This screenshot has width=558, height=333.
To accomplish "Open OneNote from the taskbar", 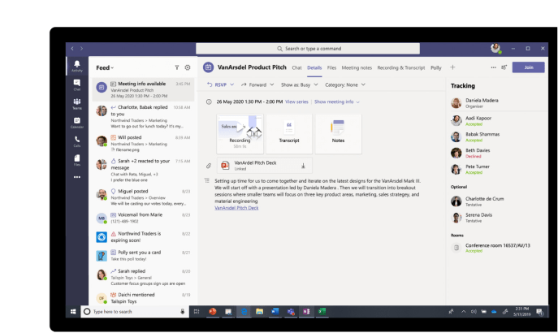I will click(x=306, y=311).
